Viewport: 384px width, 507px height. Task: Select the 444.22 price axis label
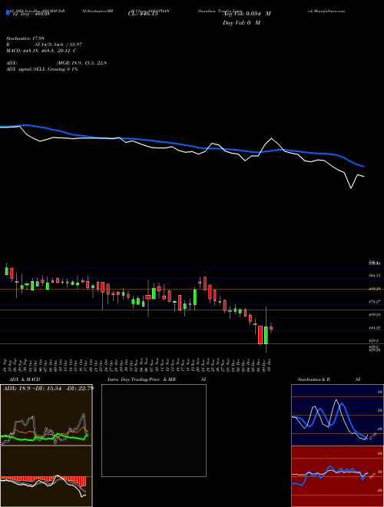tap(375, 328)
